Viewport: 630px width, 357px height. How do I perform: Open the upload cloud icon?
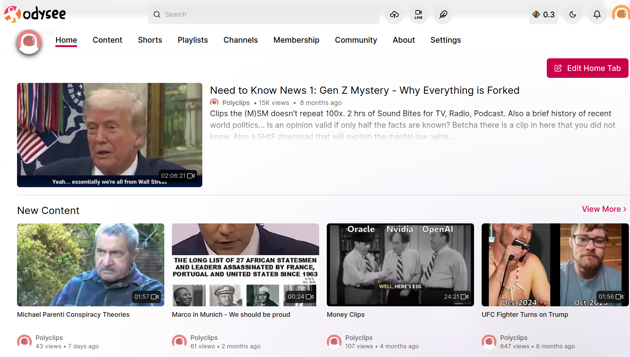(x=394, y=14)
